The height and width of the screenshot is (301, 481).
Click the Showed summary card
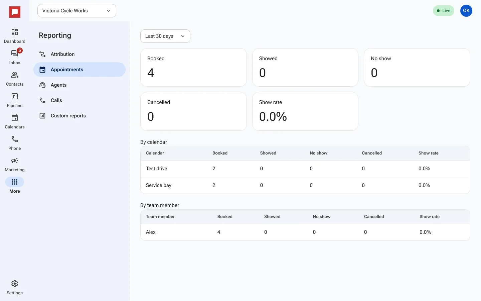[305, 68]
